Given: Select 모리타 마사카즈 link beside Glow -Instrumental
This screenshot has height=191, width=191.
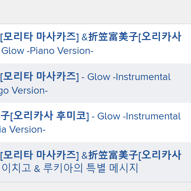Looking at the screenshot, I should [x=39, y=77].
